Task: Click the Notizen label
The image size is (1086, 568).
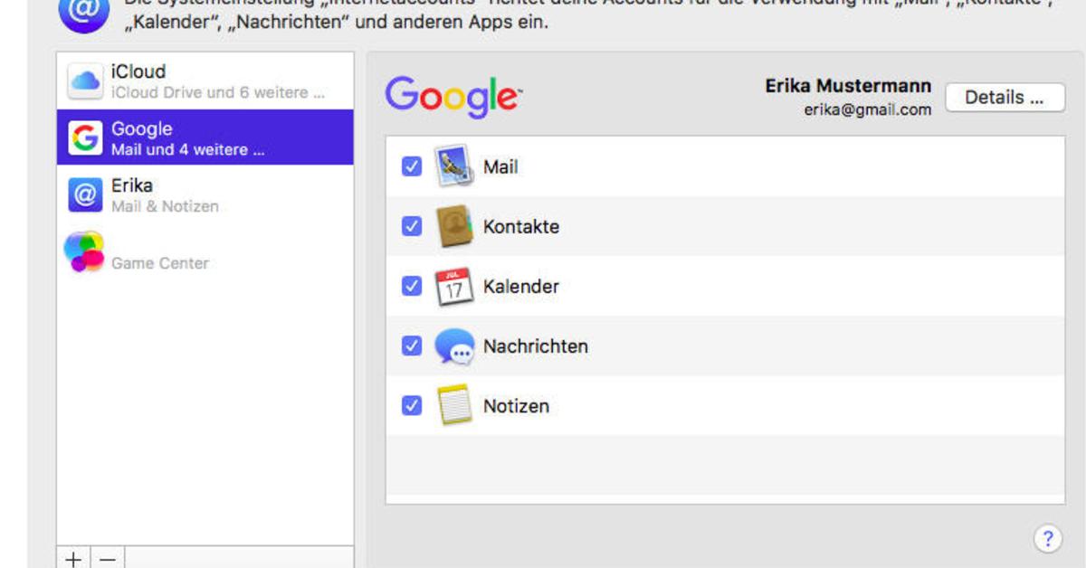Action: coord(516,406)
